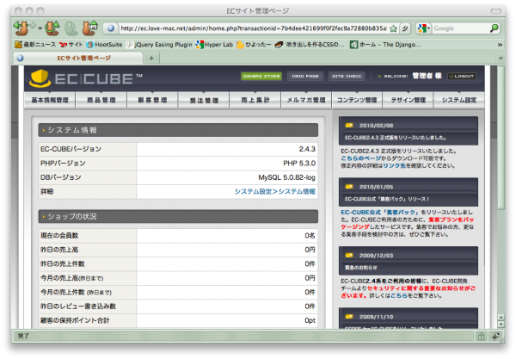Click the EC-CUBE version value 2.4.3
The height and width of the screenshot is (359, 516).
(307, 149)
